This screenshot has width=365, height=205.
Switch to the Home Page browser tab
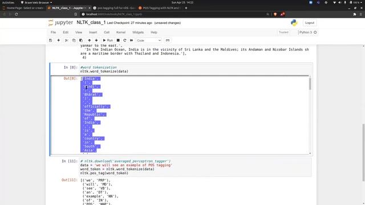[x=23, y=8]
